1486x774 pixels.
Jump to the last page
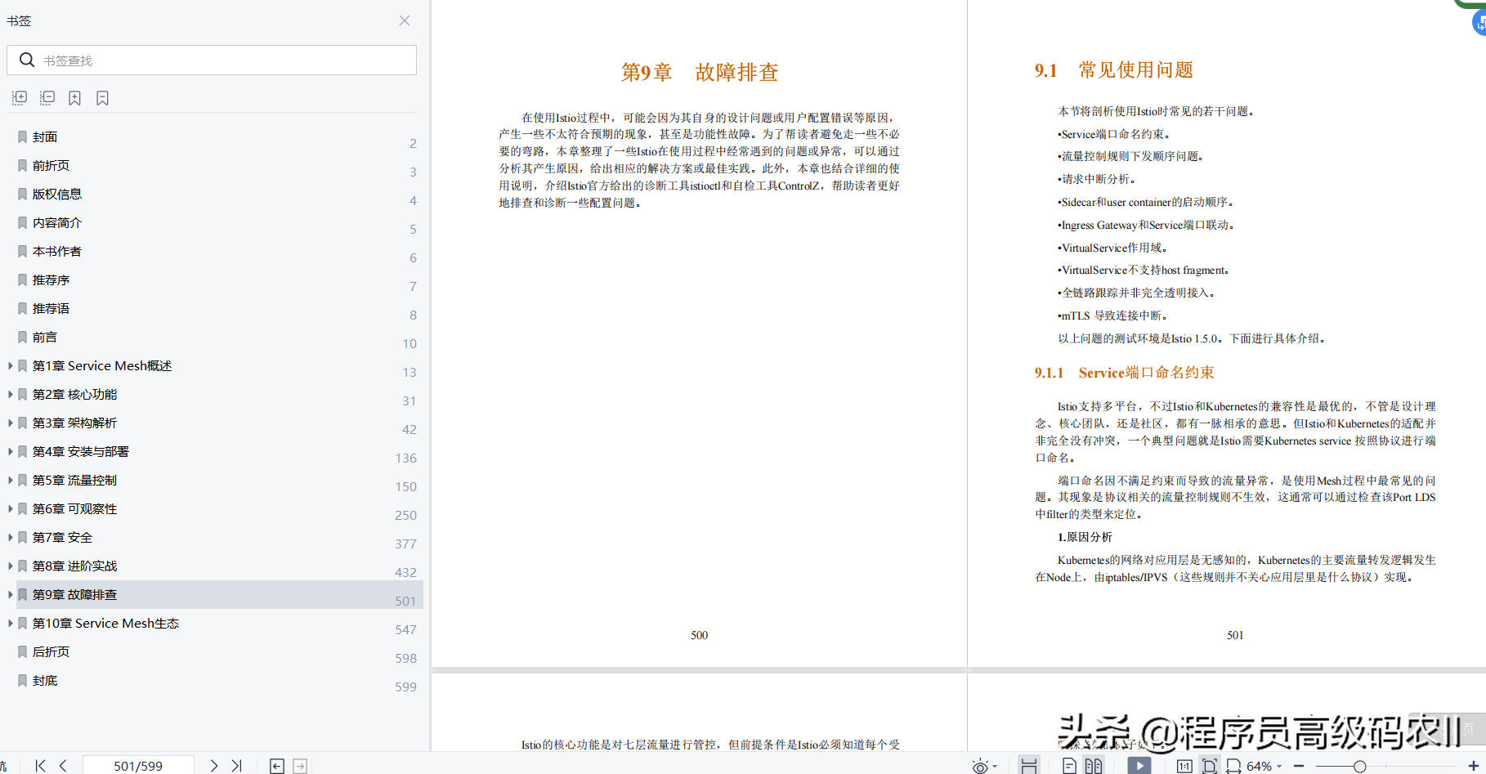tap(236, 766)
